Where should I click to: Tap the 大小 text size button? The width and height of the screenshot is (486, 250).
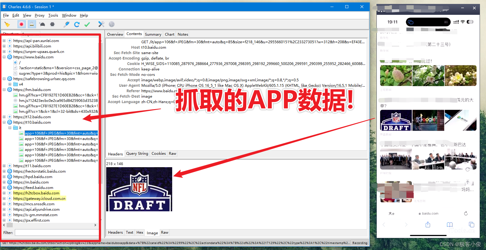tap(392, 213)
